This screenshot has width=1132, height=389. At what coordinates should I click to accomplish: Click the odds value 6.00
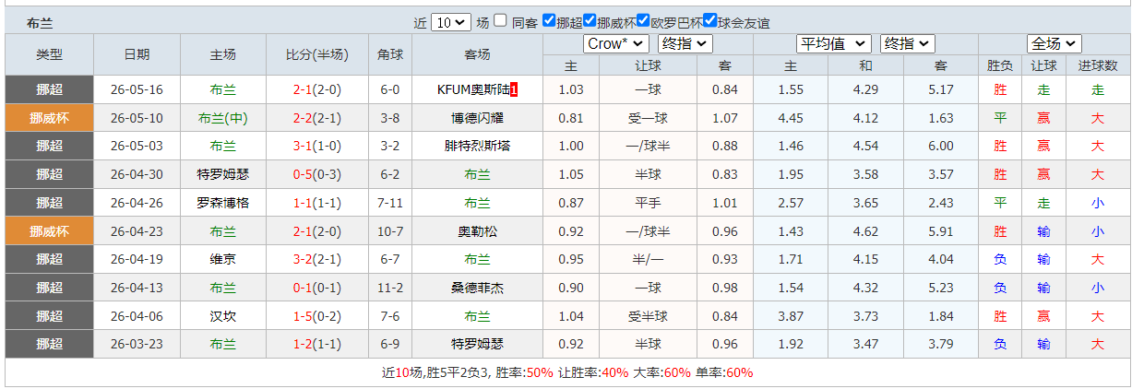940,146
